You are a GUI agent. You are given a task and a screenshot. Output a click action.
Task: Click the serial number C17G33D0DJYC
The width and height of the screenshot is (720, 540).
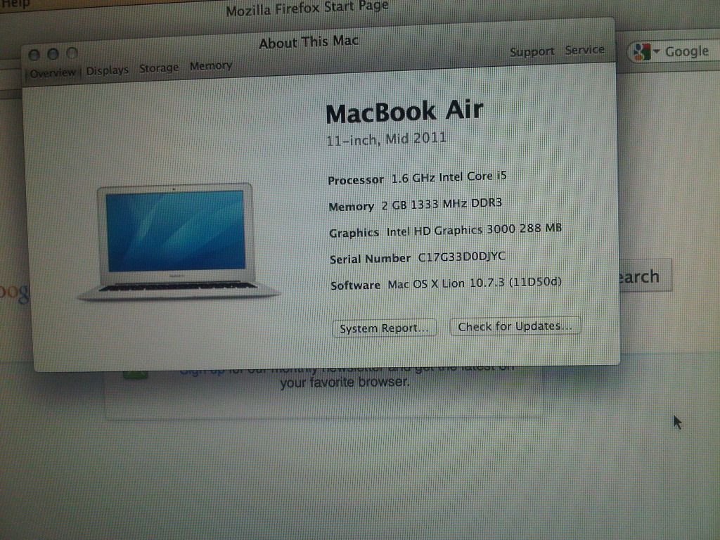pyautogui.click(x=461, y=256)
